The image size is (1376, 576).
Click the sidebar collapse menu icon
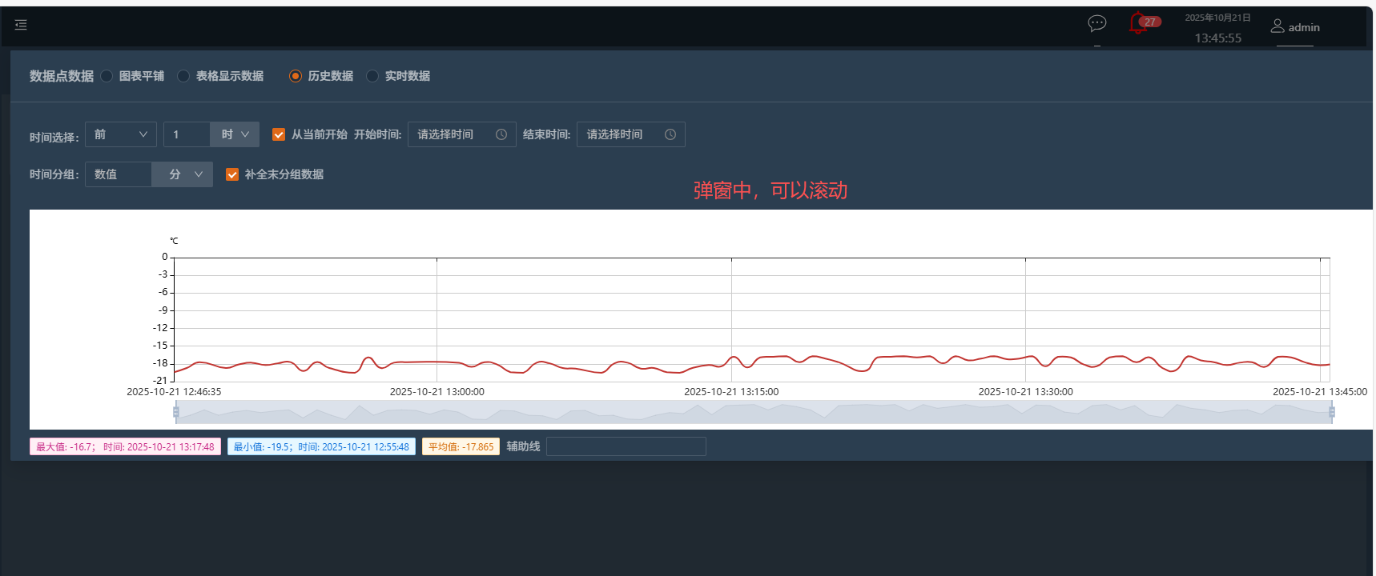pyautogui.click(x=21, y=25)
